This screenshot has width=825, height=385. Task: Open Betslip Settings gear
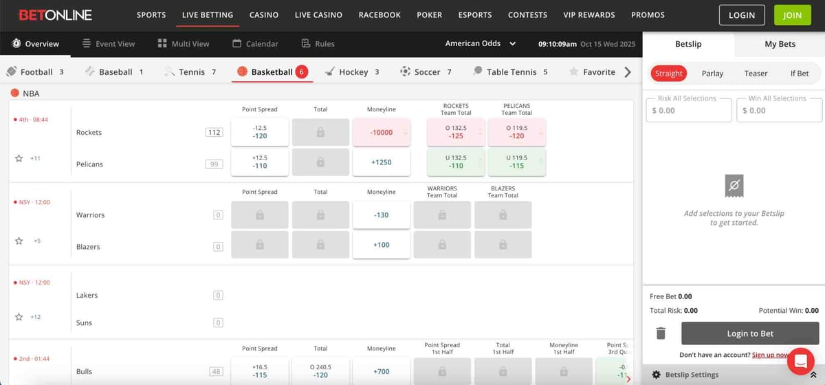(656, 375)
